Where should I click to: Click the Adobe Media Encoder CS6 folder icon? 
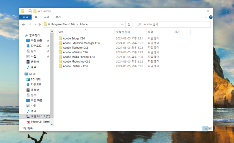[60, 57]
